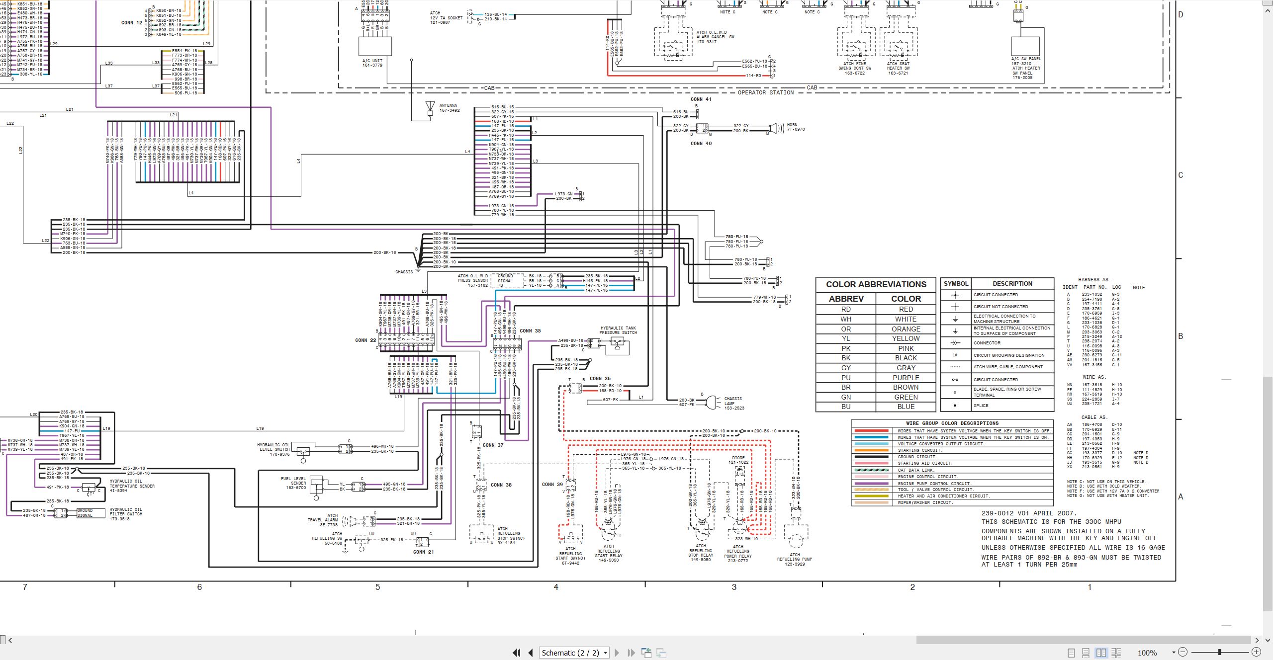
Task: Click the SYMBOL column header
Action: point(956,284)
